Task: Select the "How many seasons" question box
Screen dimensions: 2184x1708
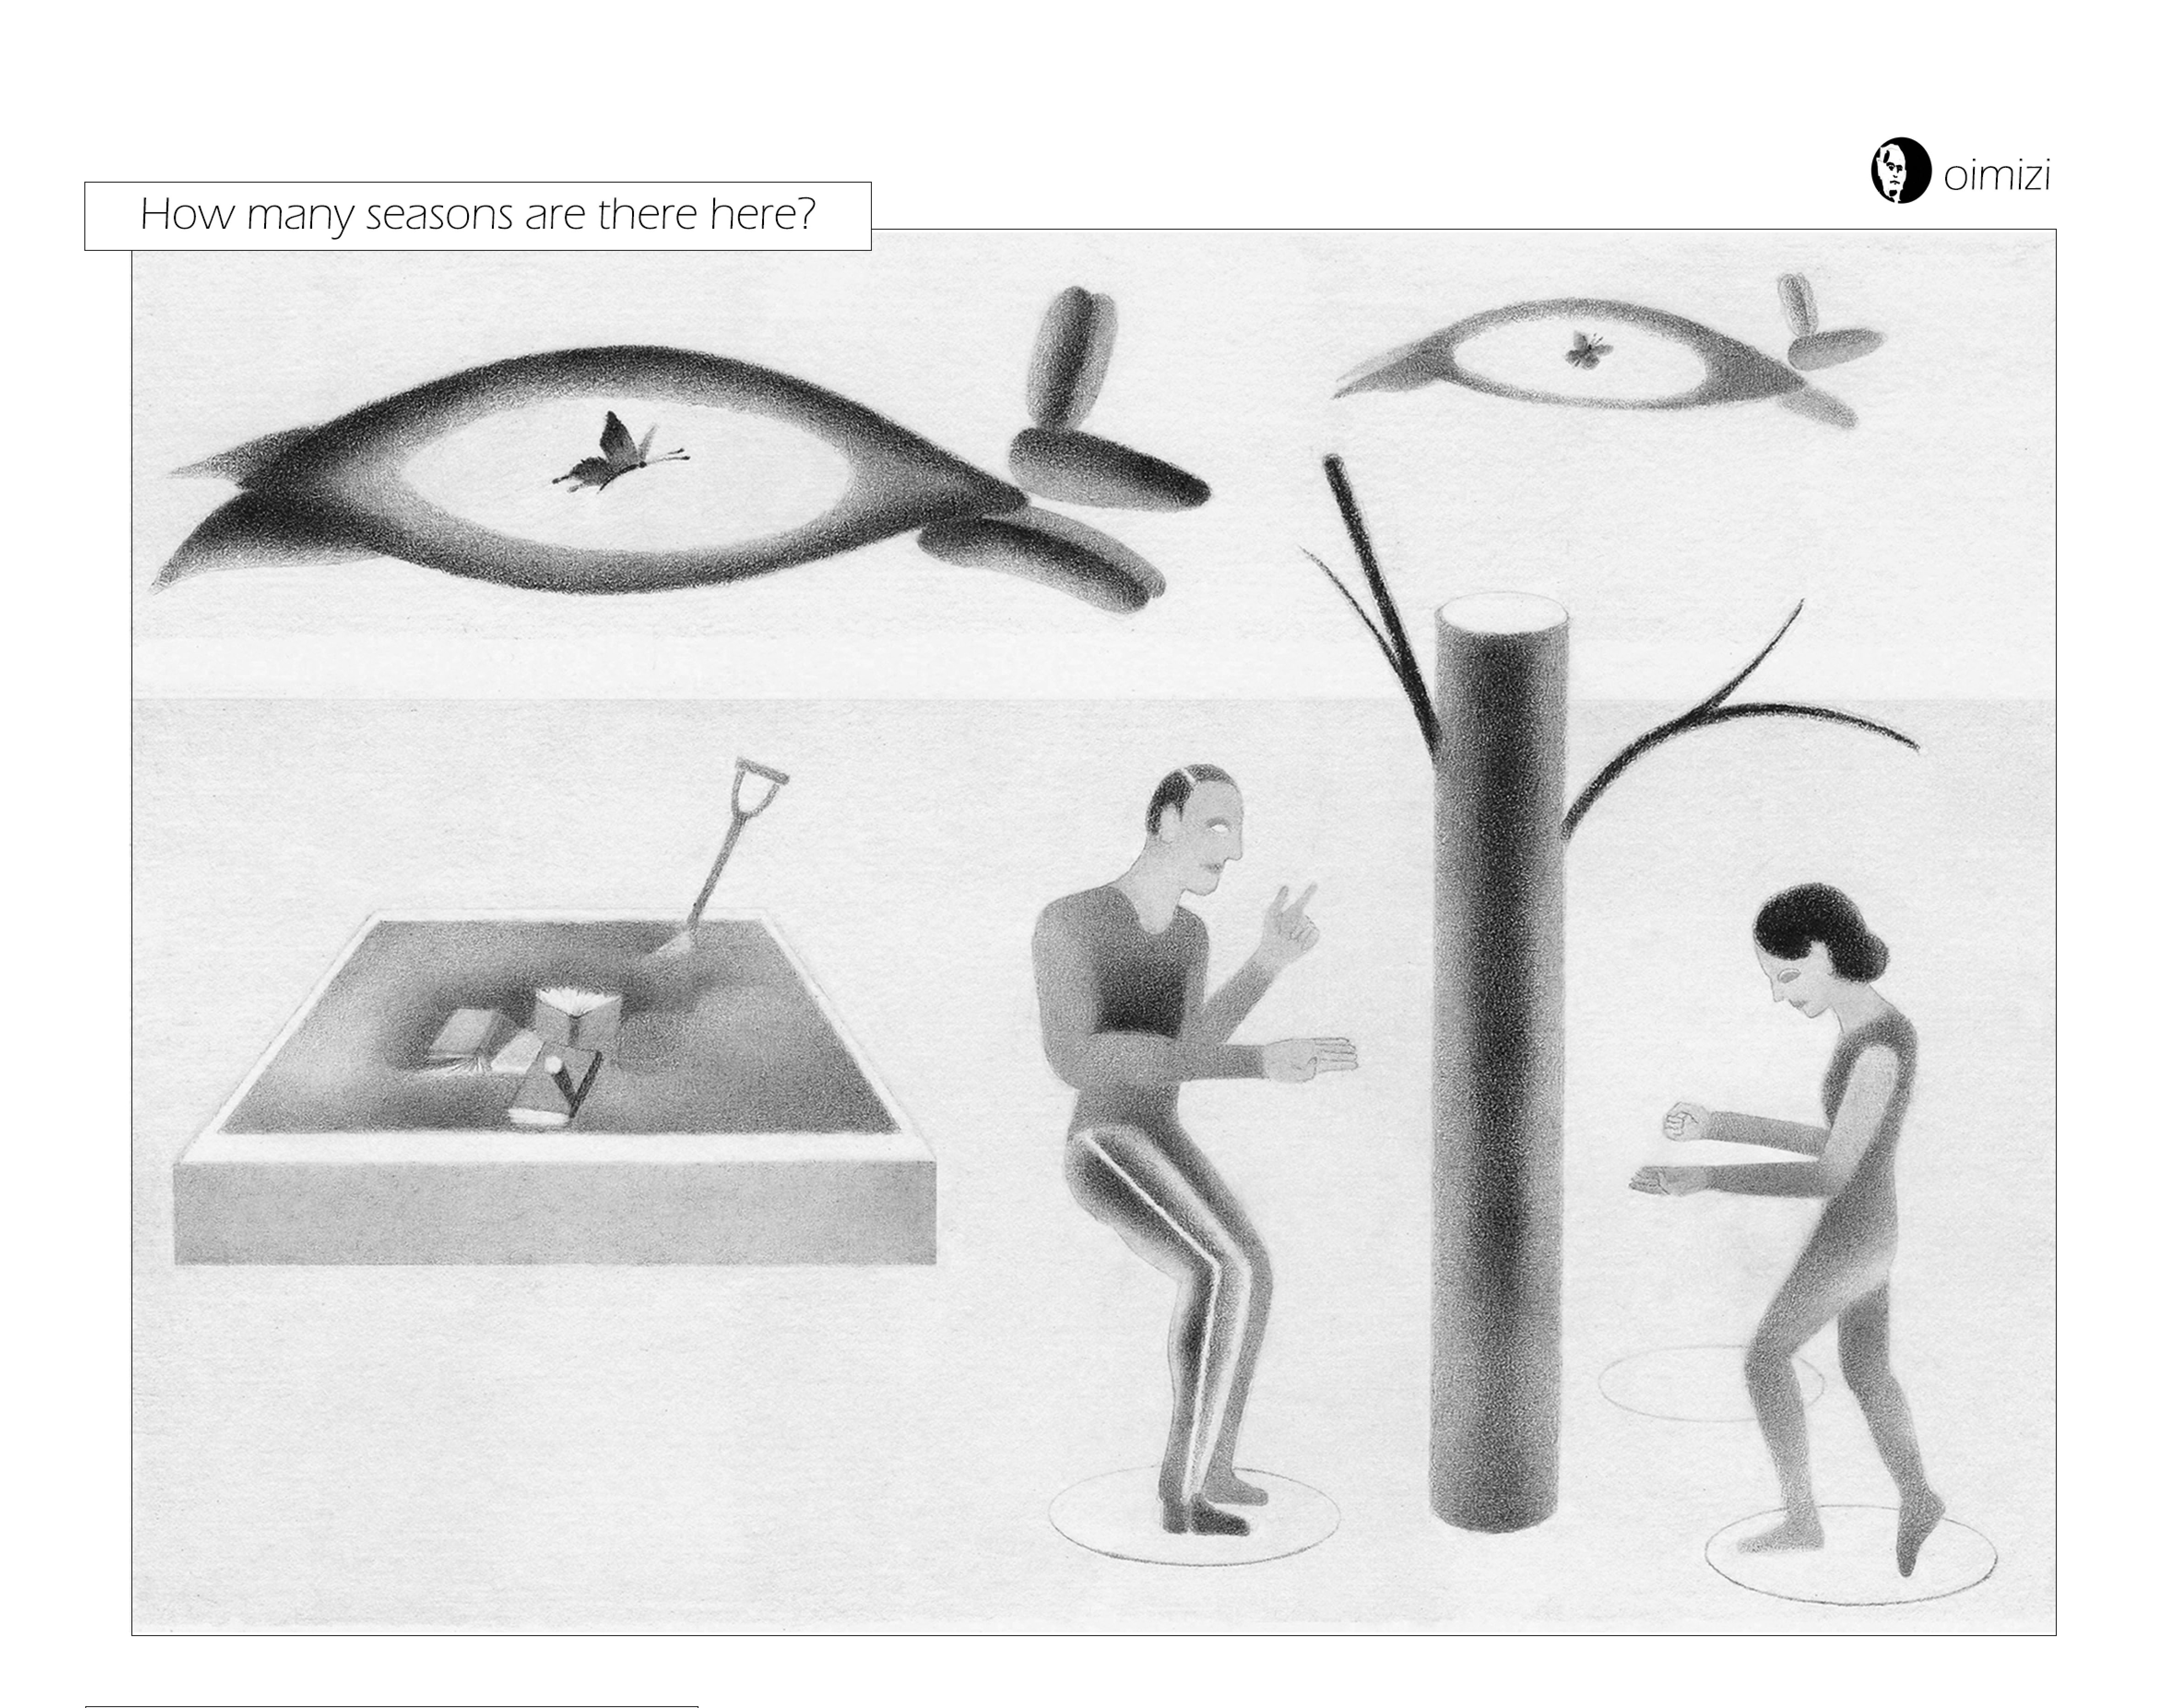Action: pyautogui.click(x=478, y=216)
